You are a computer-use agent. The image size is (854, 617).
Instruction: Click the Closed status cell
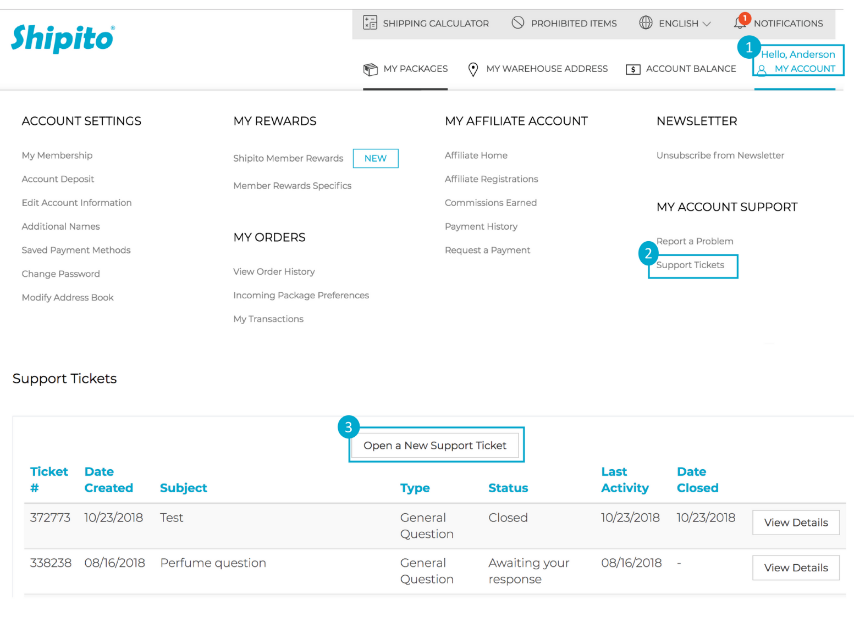[508, 518]
